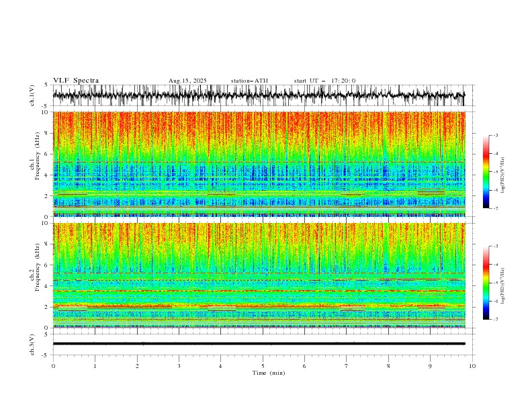Screen dimensions: 532x411
Task: Click time axis tick label "5"
Action: coord(263,366)
